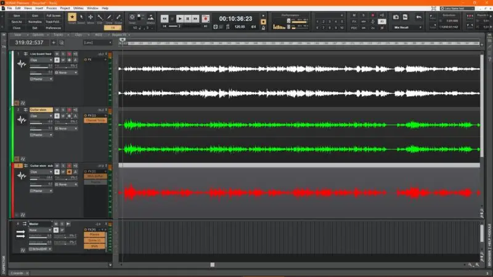The width and height of the screenshot is (493, 277).
Task: Expand Guitar stem Clips edit filter dropdown
Action: tap(41, 116)
